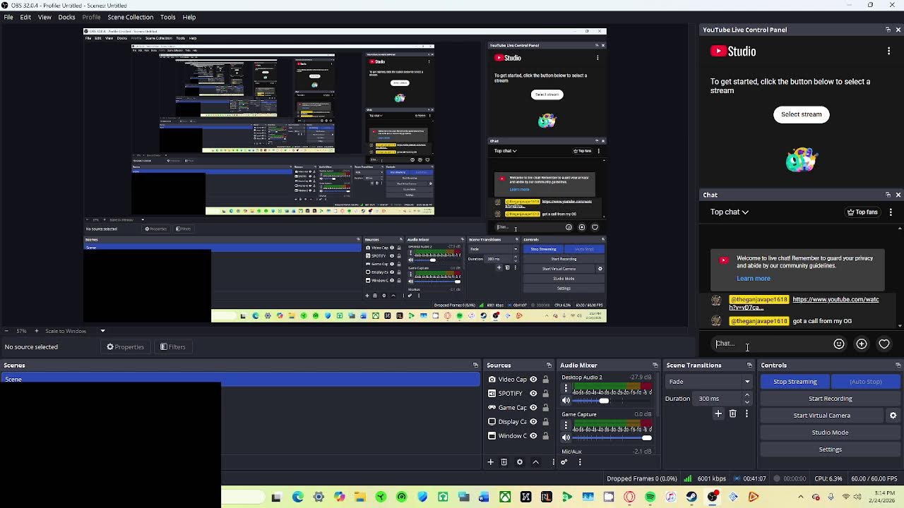The image size is (904, 508).
Task: Click the plus icon in the chat box
Action: pyautogui.click(x=862, y=344)
